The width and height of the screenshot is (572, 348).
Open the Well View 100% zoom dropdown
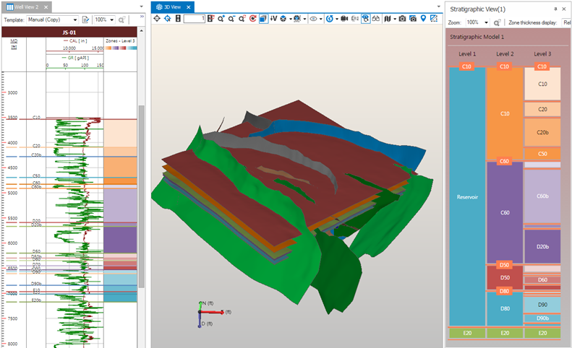[104, 19]
